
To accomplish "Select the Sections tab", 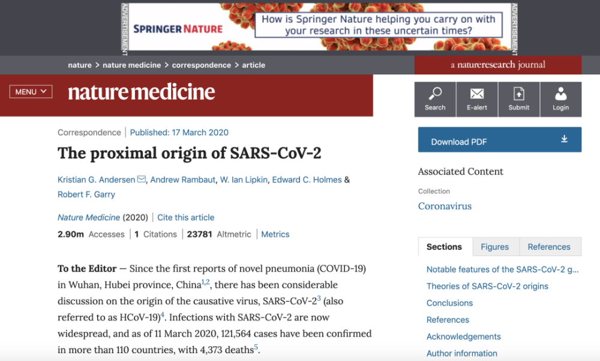I will tap(444, 247).
